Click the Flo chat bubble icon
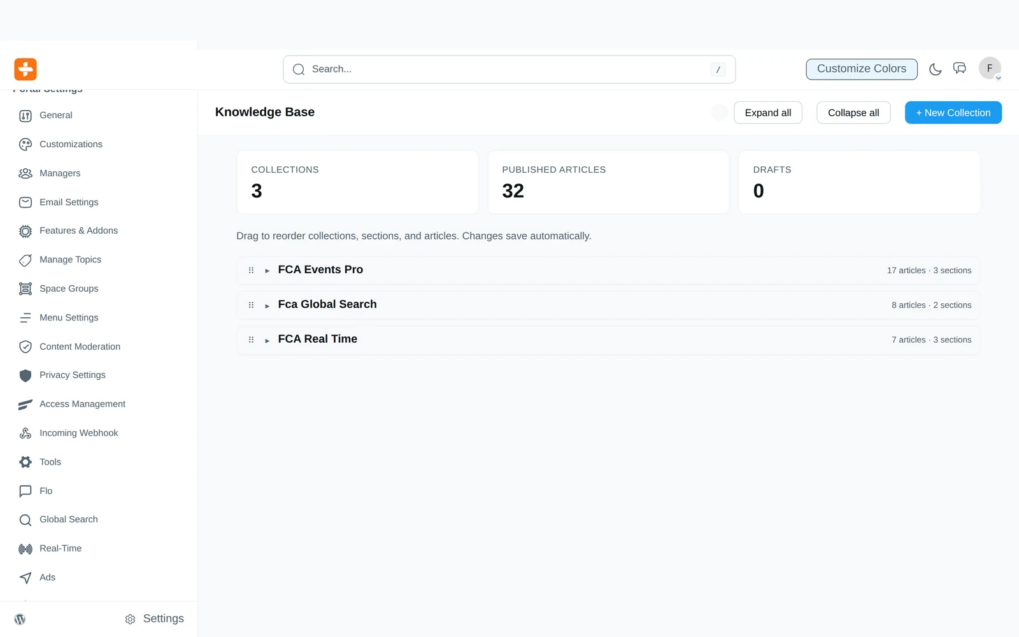Image resolution: width=1019 pixels, height=637 pixels. [25, 491]
